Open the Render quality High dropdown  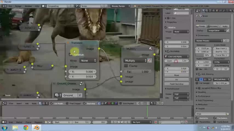coord(181,94)
